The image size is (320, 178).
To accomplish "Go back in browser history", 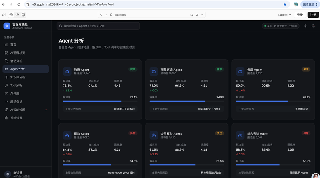I will tap(3, 4).
